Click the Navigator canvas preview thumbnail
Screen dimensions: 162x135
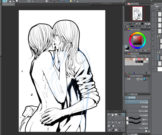coord(137,13)
